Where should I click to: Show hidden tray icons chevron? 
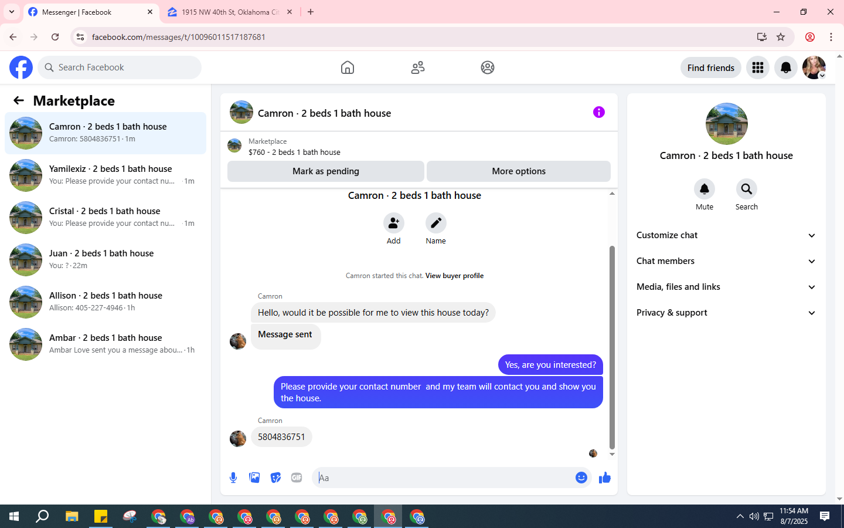tap(740, 516)
